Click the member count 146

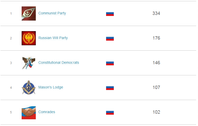coord(156,63)
